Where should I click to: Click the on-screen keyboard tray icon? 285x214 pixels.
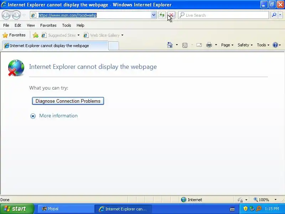232,209
